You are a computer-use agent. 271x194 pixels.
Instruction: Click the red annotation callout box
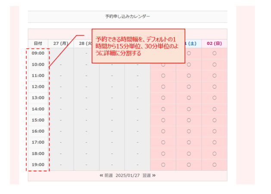pyautogui.click(x=138, y=46)
